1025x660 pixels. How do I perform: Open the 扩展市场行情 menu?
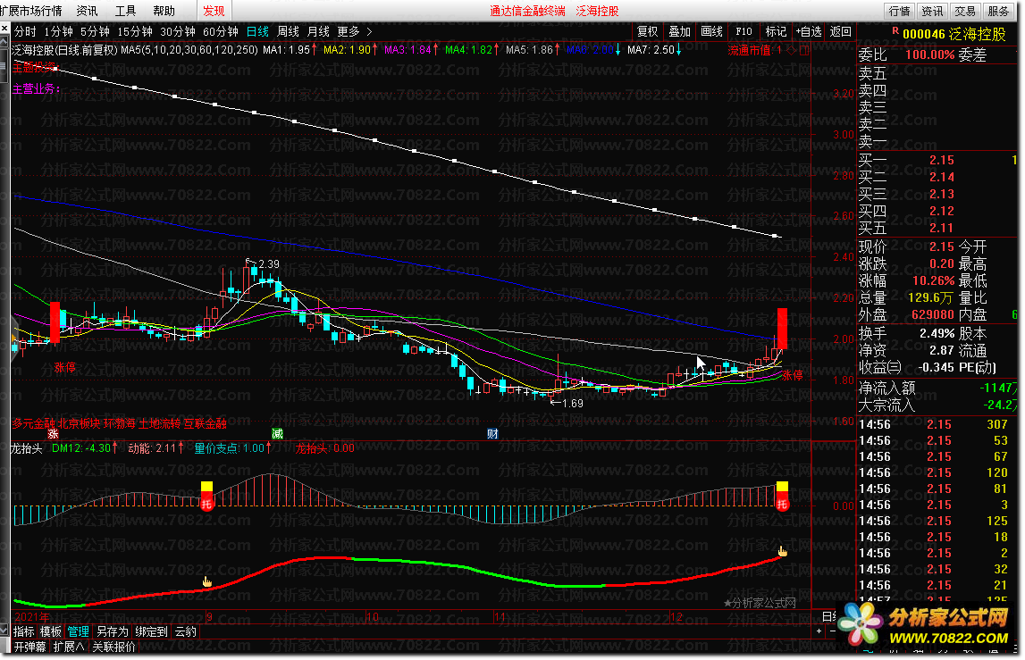point(31,11)
